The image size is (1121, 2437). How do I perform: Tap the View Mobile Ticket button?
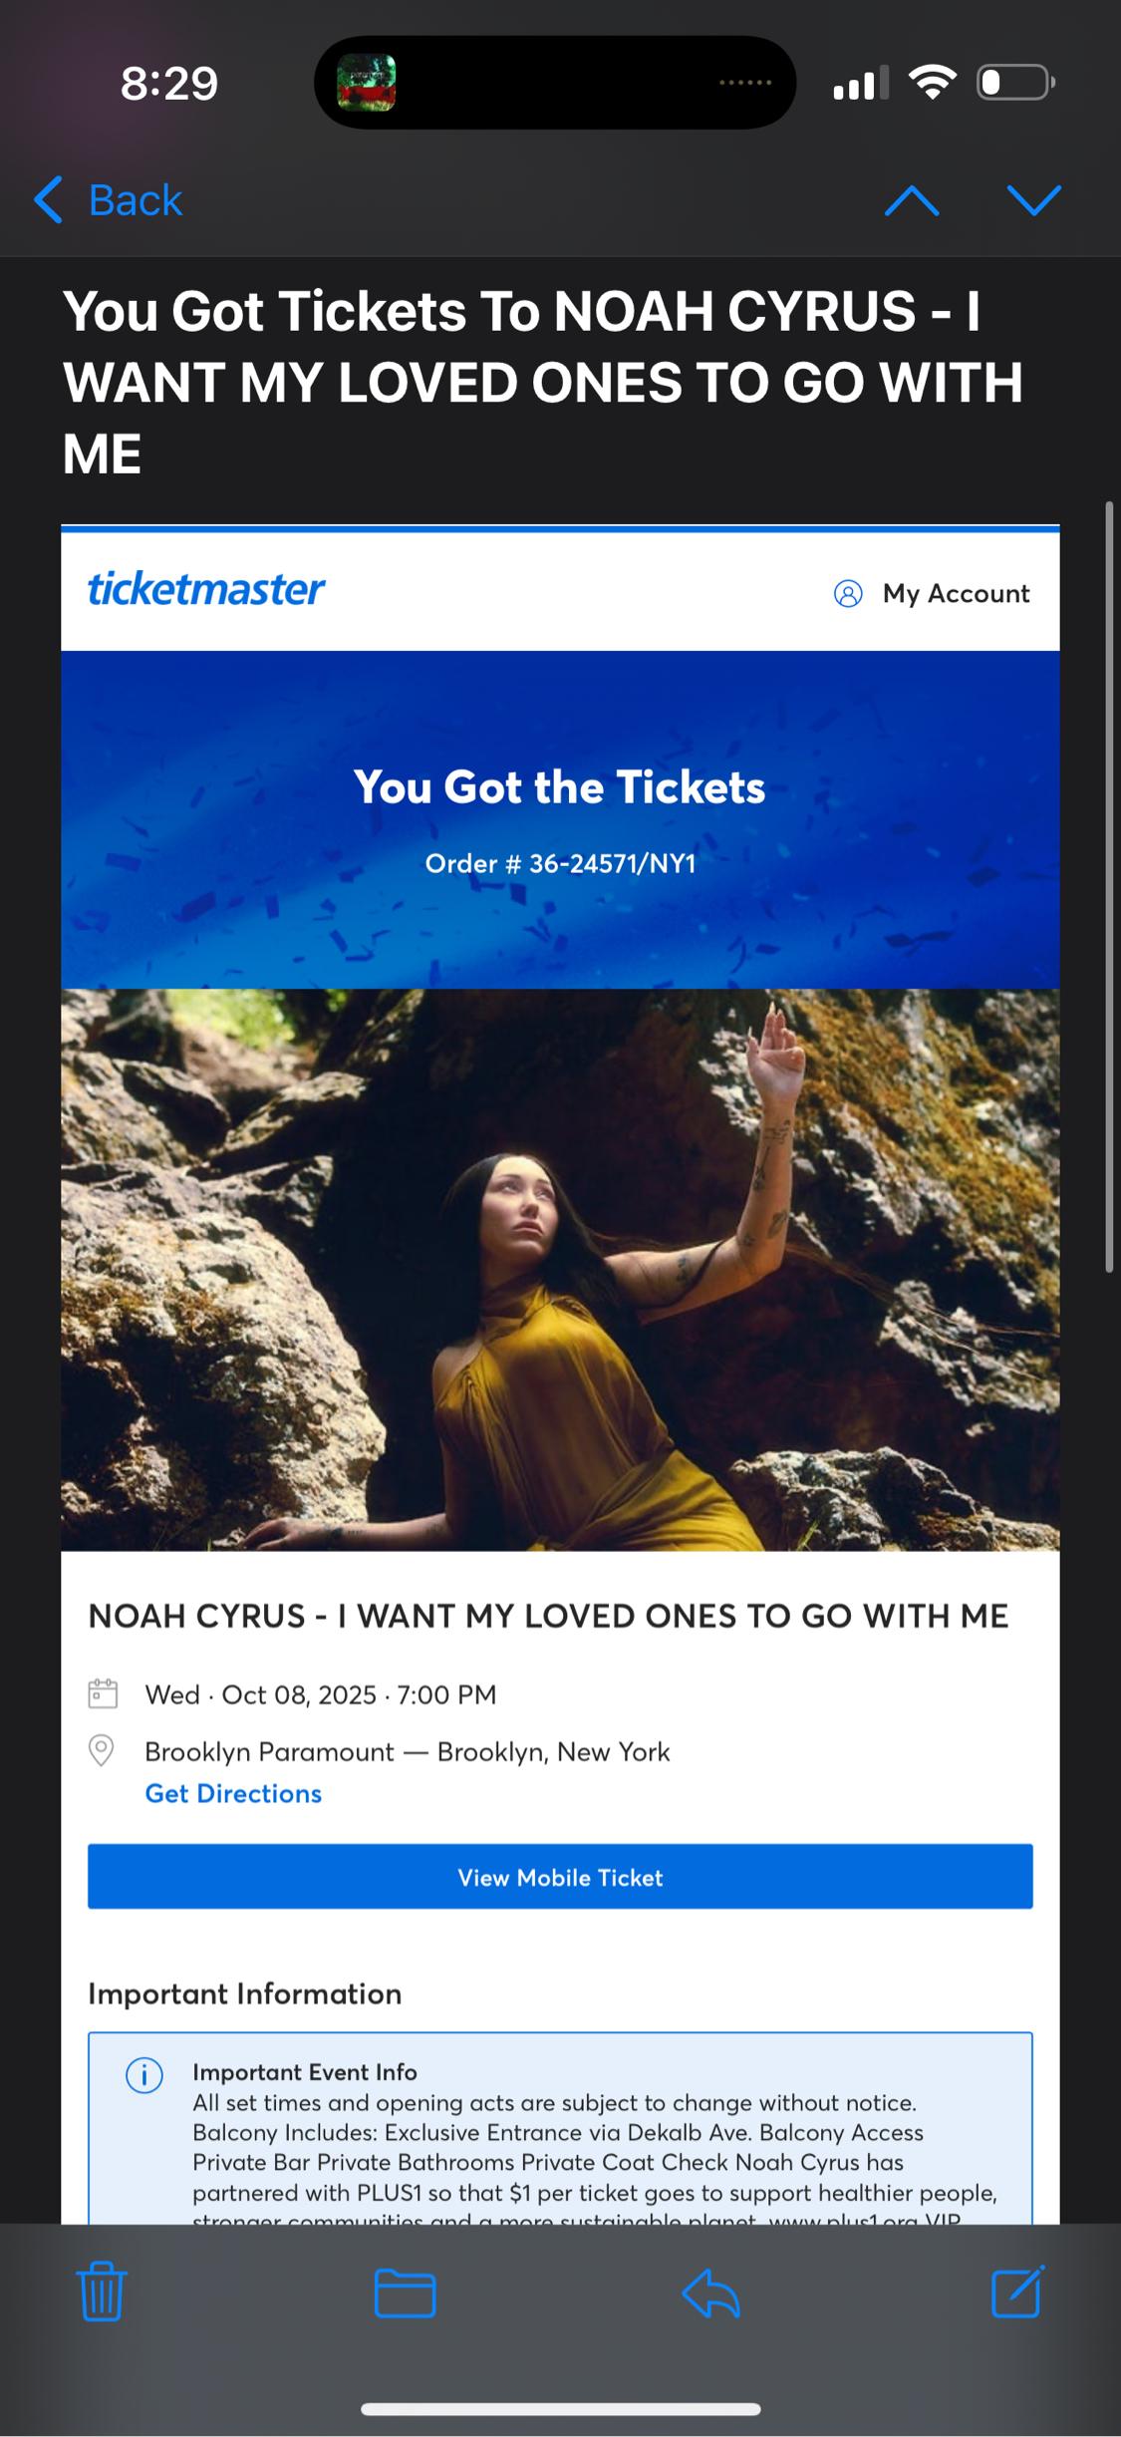560,1877
